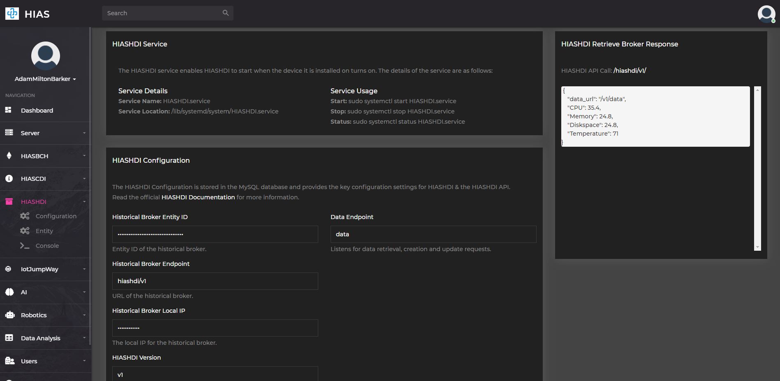Screen dimensions: 780x381
Task: Open the user avatar in top-right corner
Action: tap(766, 14)
